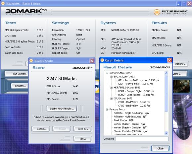The height and width of the screenshot is (154, 192).
Task: Click the 2048 MB memory value
Action: 116,48
